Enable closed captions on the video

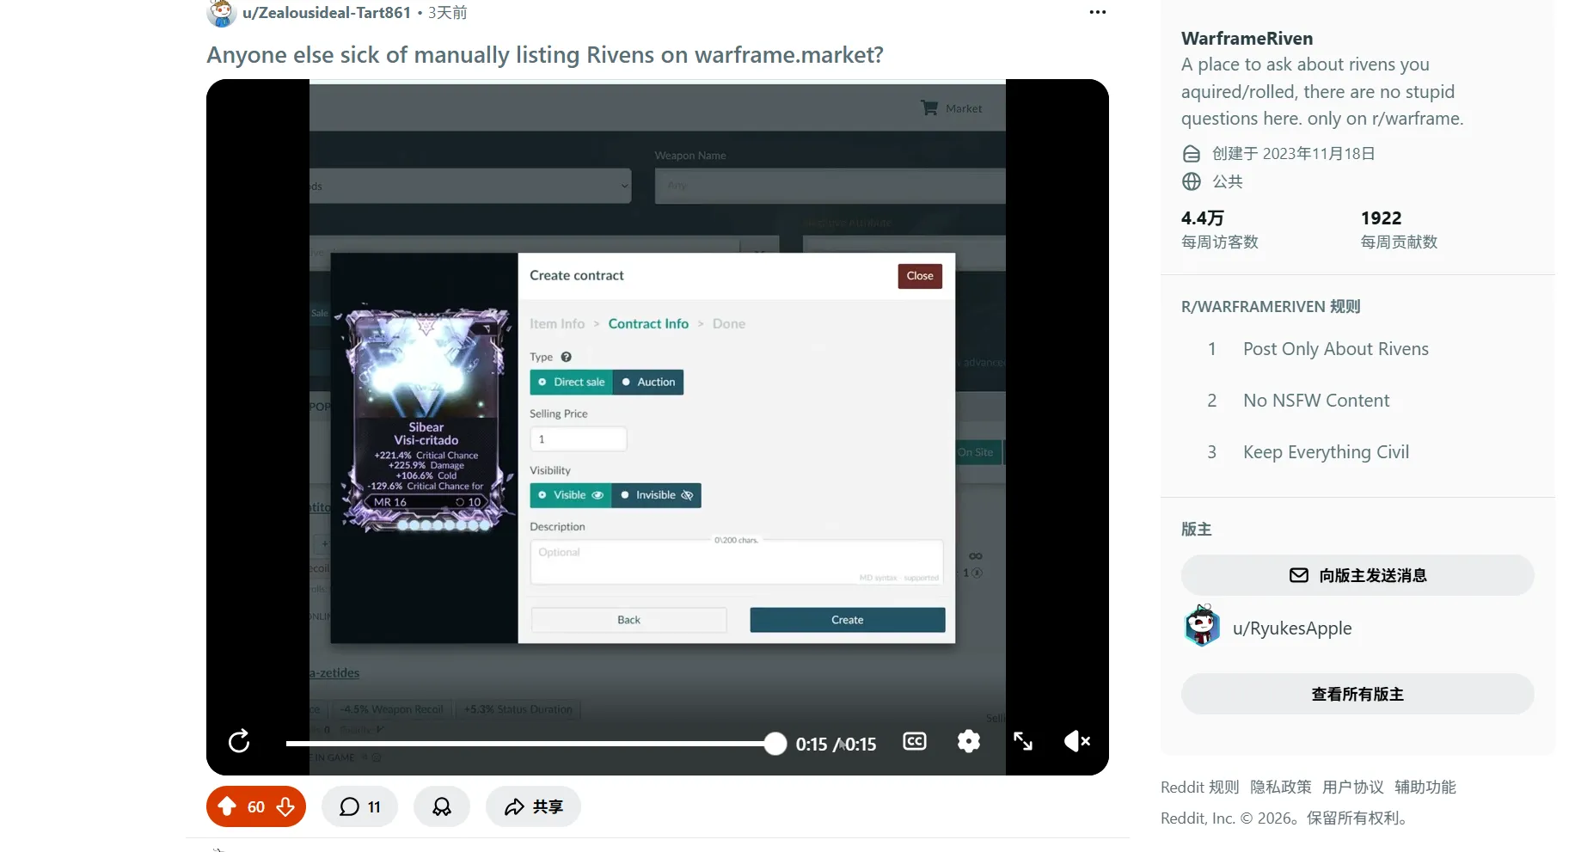pos(914,741)
